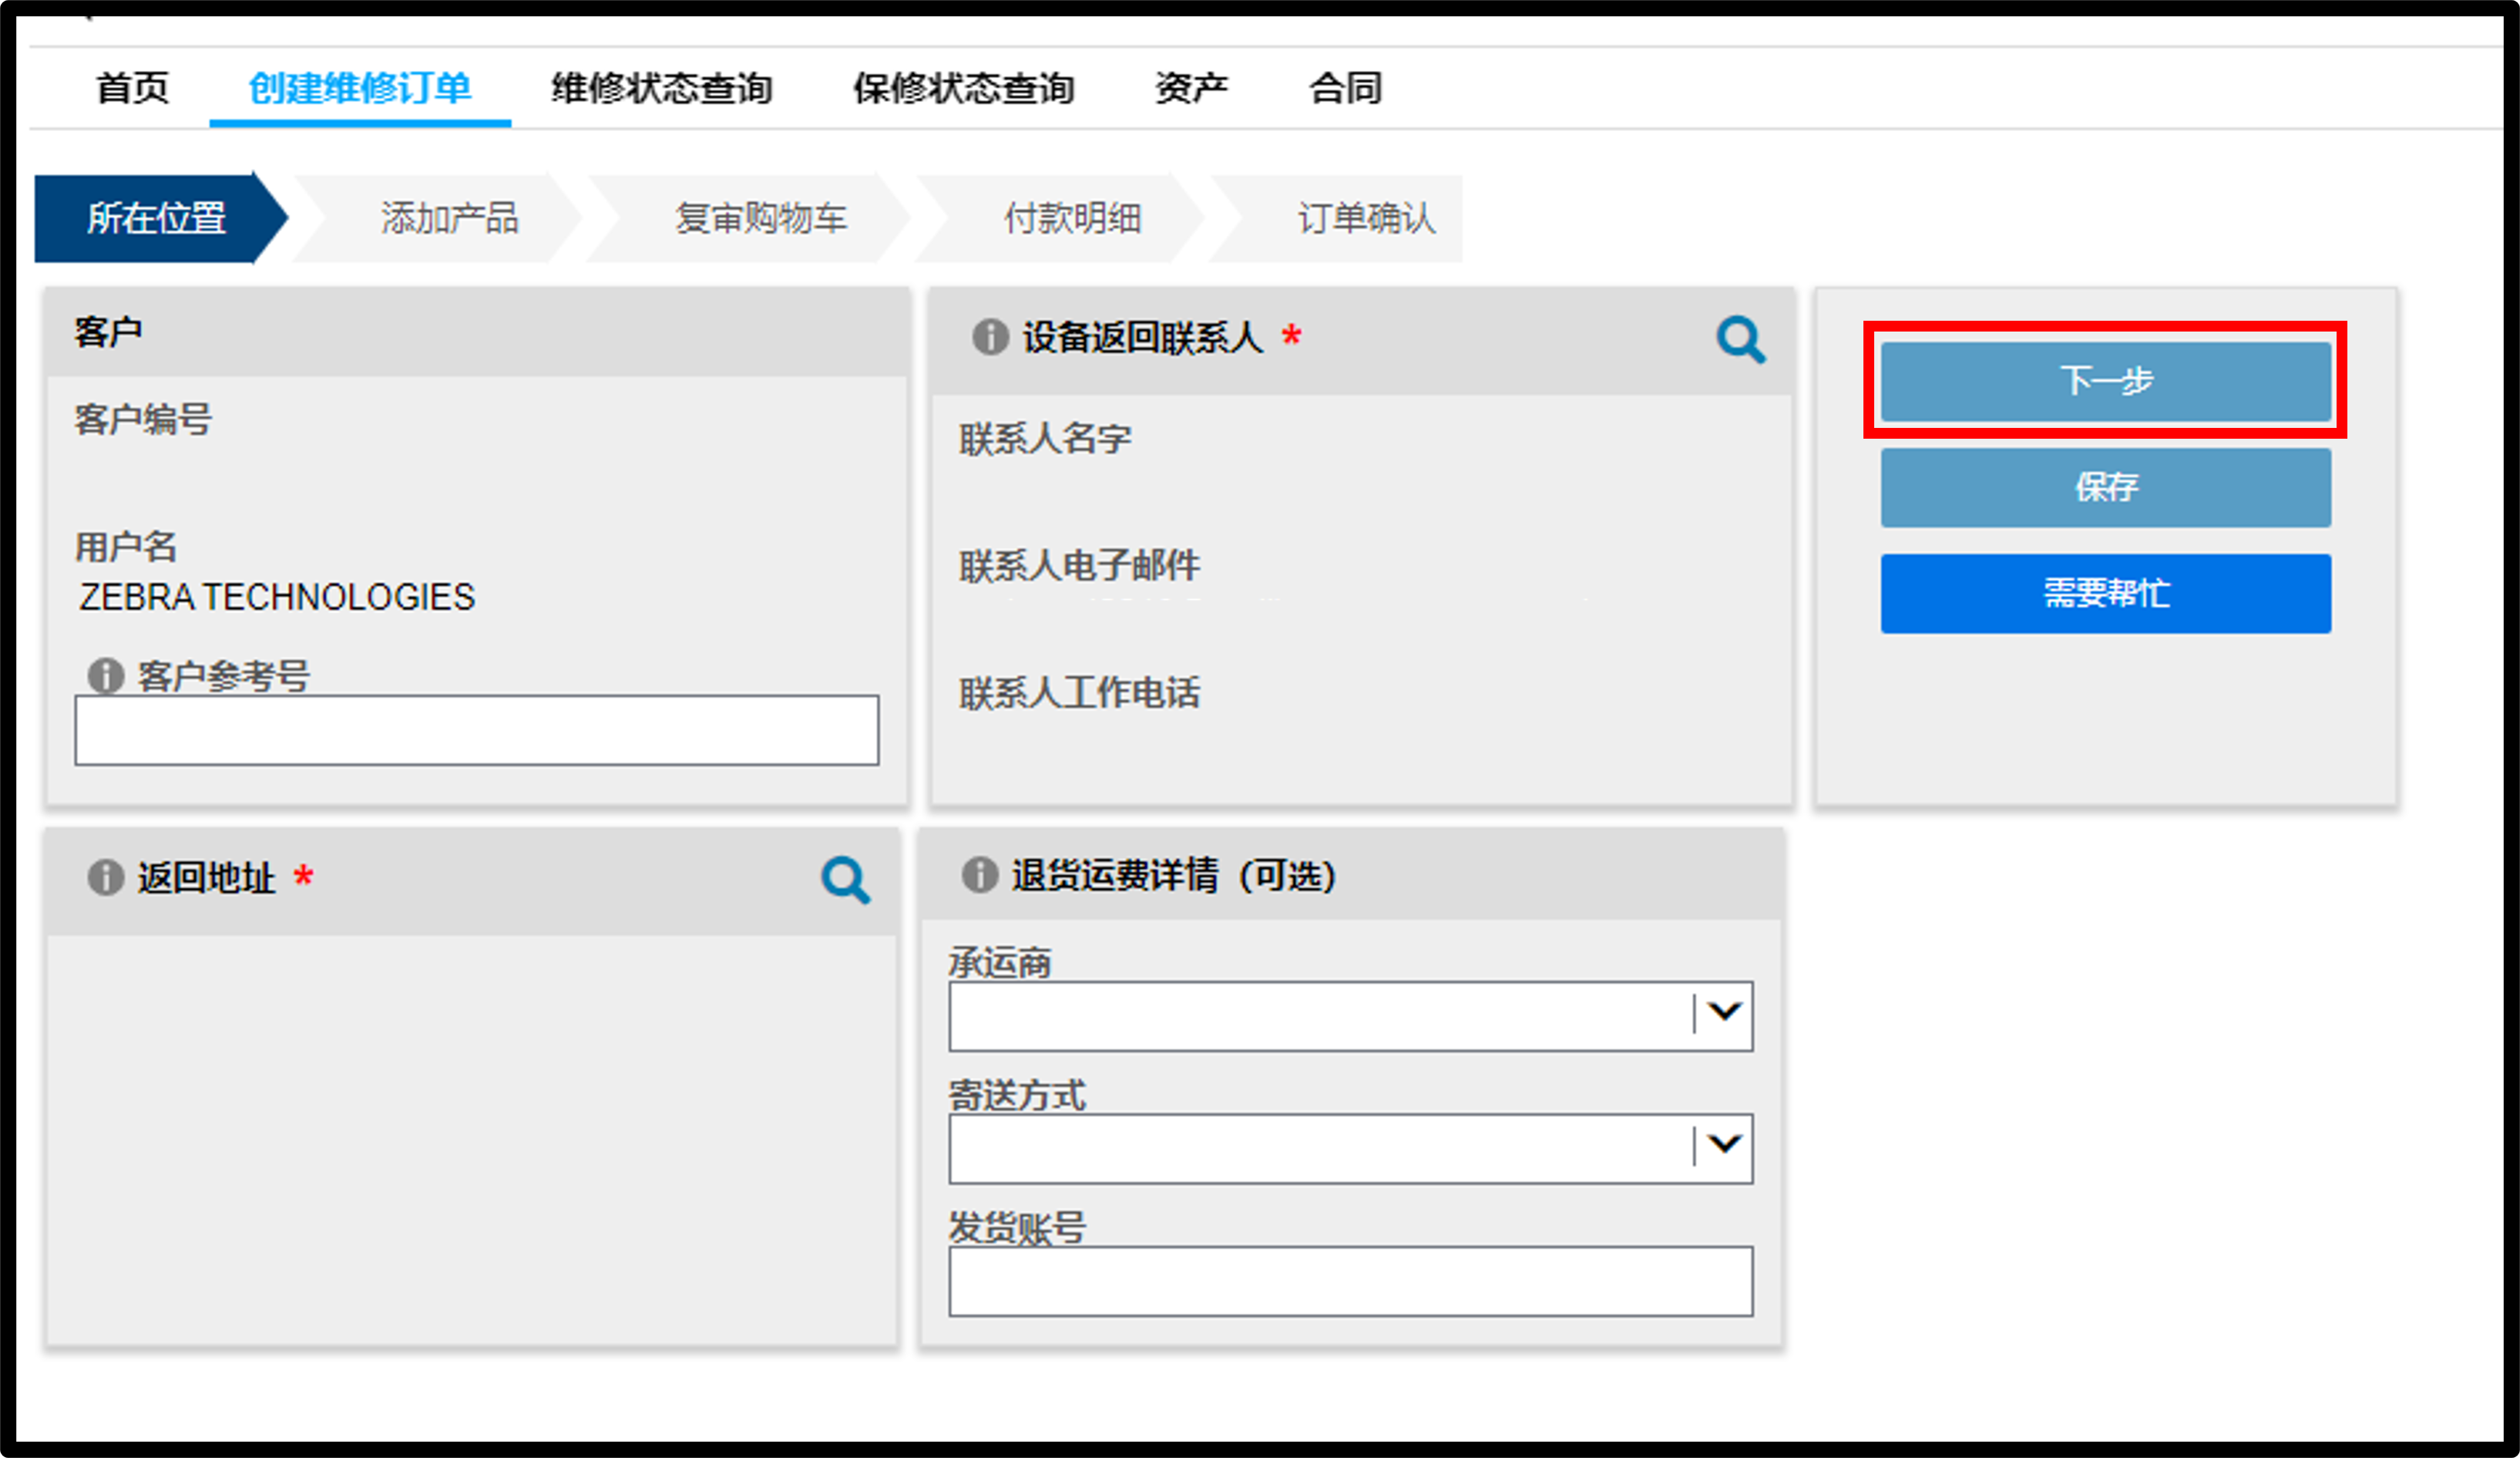This screenshot has height=1458, width=2520.
Task: Switch to the 资产 tab
Action: point(1191,88)
